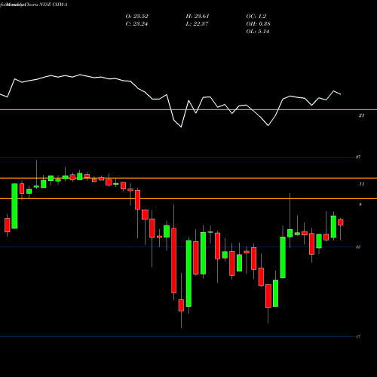The image size is (377, 377).
Task: Click the first tall green candlestick at left
Action: point(14,206)
